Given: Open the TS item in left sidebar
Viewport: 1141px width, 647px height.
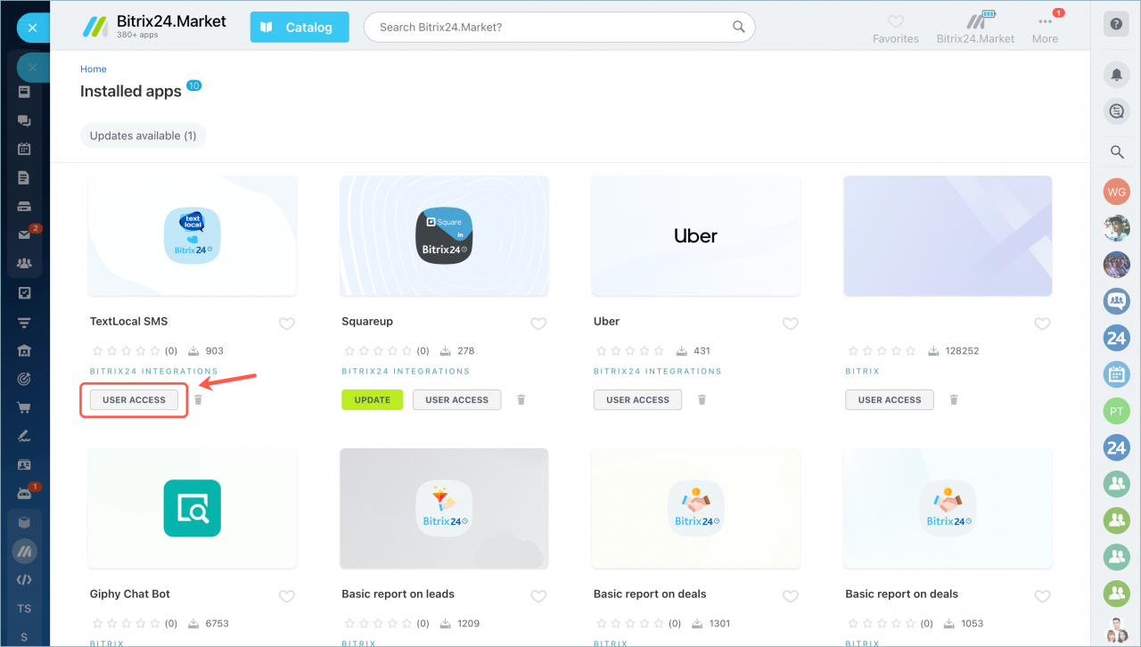Looking at the screenshot, I should pos(24,609).
